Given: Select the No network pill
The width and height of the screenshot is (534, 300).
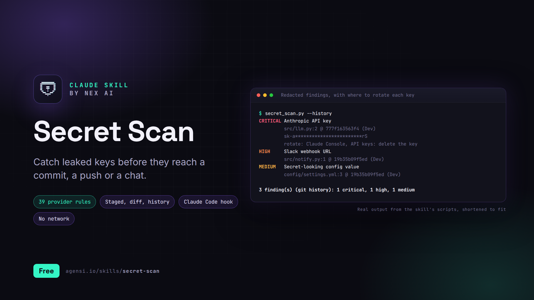Looking at the screenshot, I should coord(54,219).
